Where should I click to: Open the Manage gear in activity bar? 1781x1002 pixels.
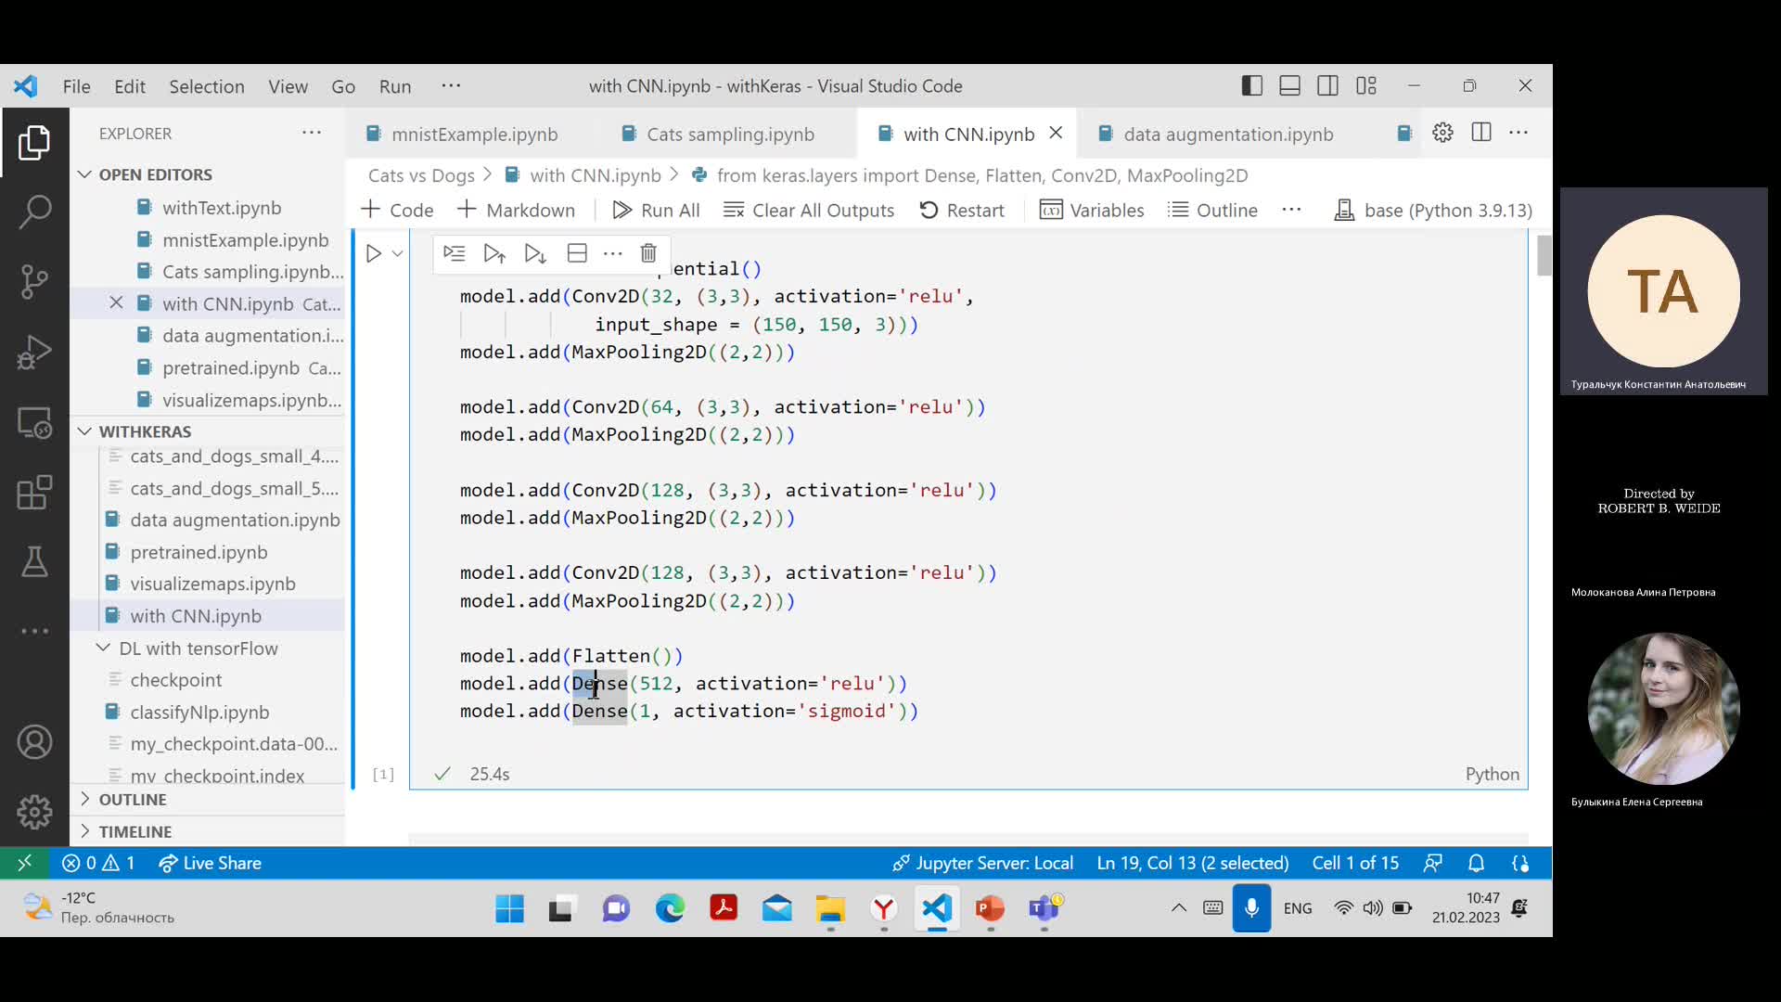34,812
